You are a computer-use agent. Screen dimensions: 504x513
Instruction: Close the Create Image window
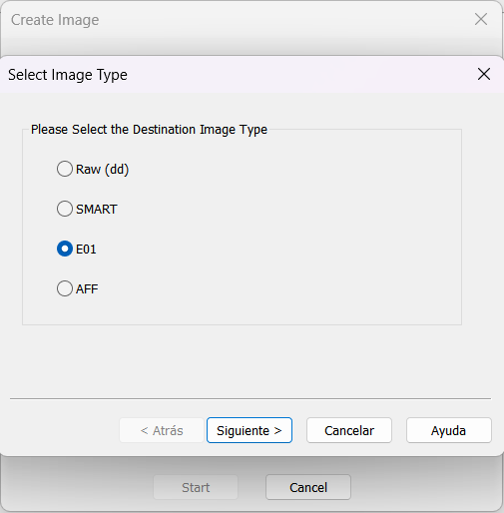[x=481, y=19]
